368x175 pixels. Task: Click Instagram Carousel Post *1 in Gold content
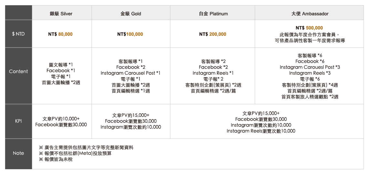(130, 73)
